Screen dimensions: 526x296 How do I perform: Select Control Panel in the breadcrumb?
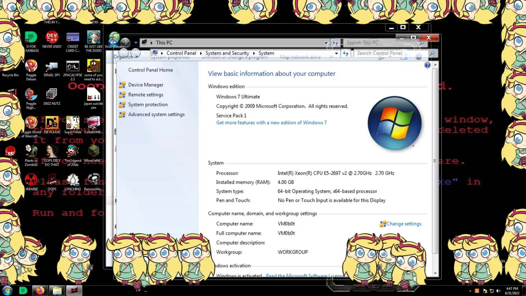[x=181, y=53]
